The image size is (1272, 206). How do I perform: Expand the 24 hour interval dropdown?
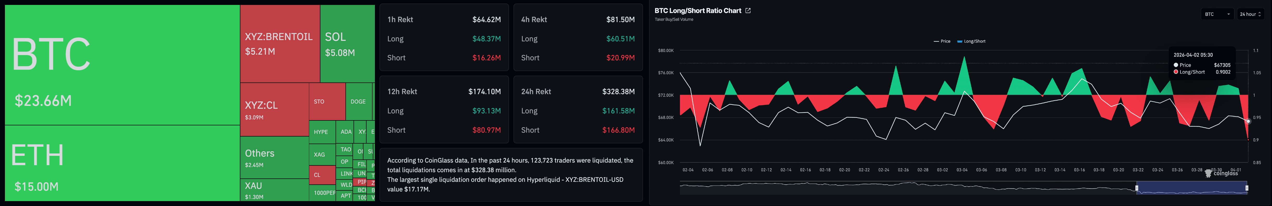(x=1250, y=14)
